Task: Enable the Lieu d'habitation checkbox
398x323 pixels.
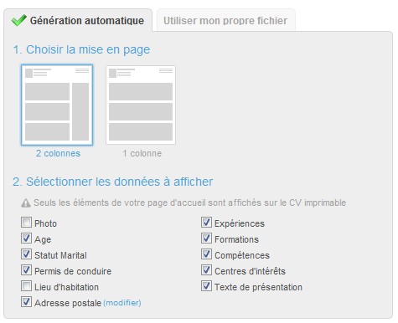Action: (x=26, y=286)
